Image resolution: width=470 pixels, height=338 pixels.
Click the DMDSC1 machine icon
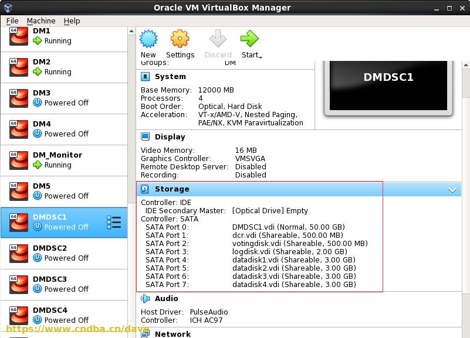click(x=19, y=223)
